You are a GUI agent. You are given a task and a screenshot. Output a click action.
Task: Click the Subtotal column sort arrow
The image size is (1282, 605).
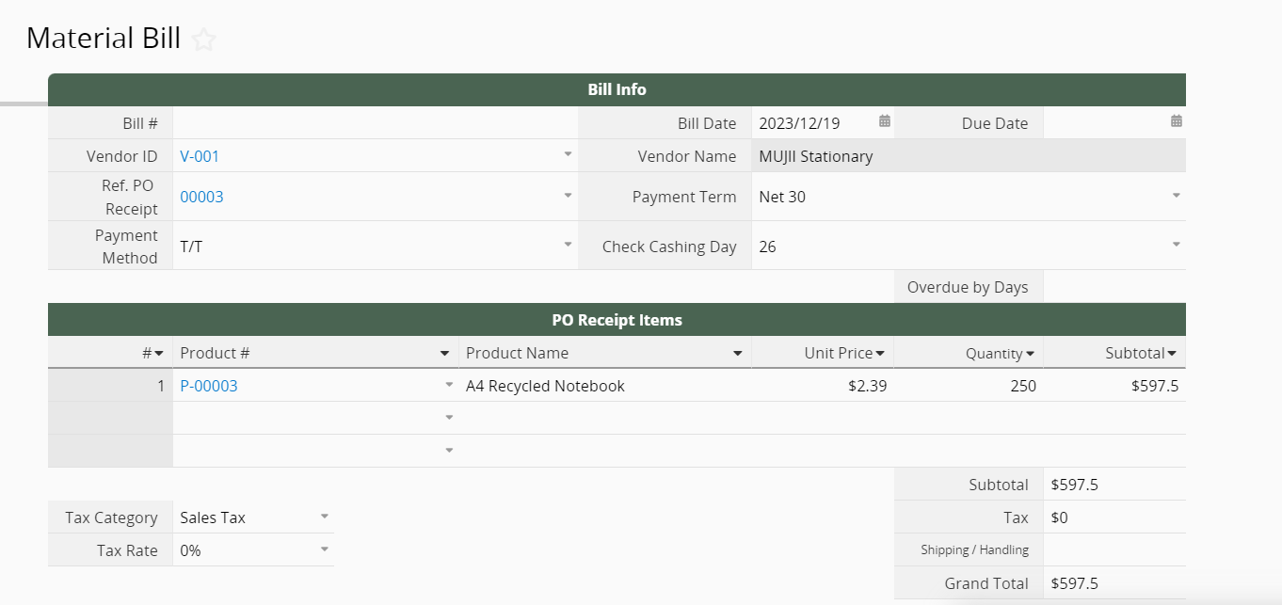pyautogui.click(x=1172, y=354)
